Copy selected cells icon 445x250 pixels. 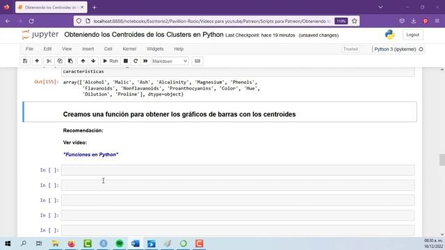(x=60, y=61)
